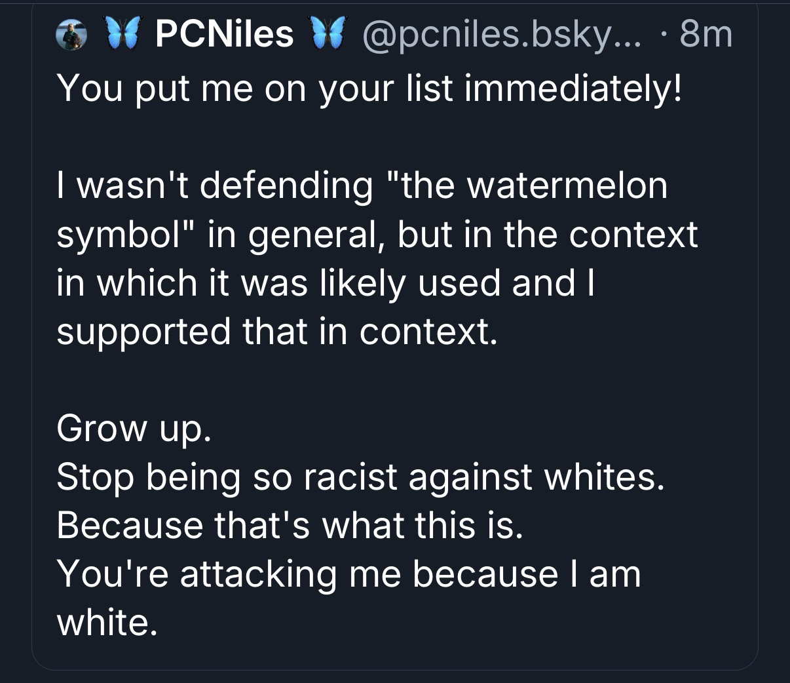Screen dimensions: 790x683
Task: Open the post by clicking the blank gap above "Grow up."
Action: (393, 380)
